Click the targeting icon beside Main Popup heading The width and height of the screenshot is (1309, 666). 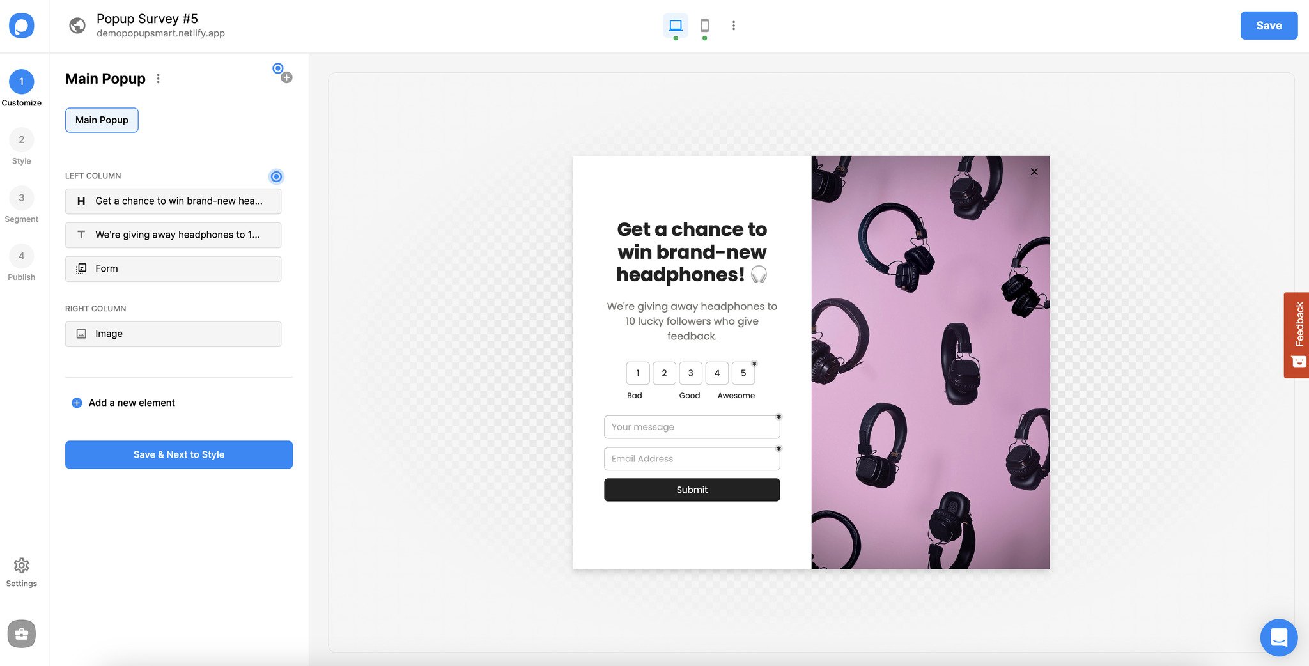tap(277, 67)
